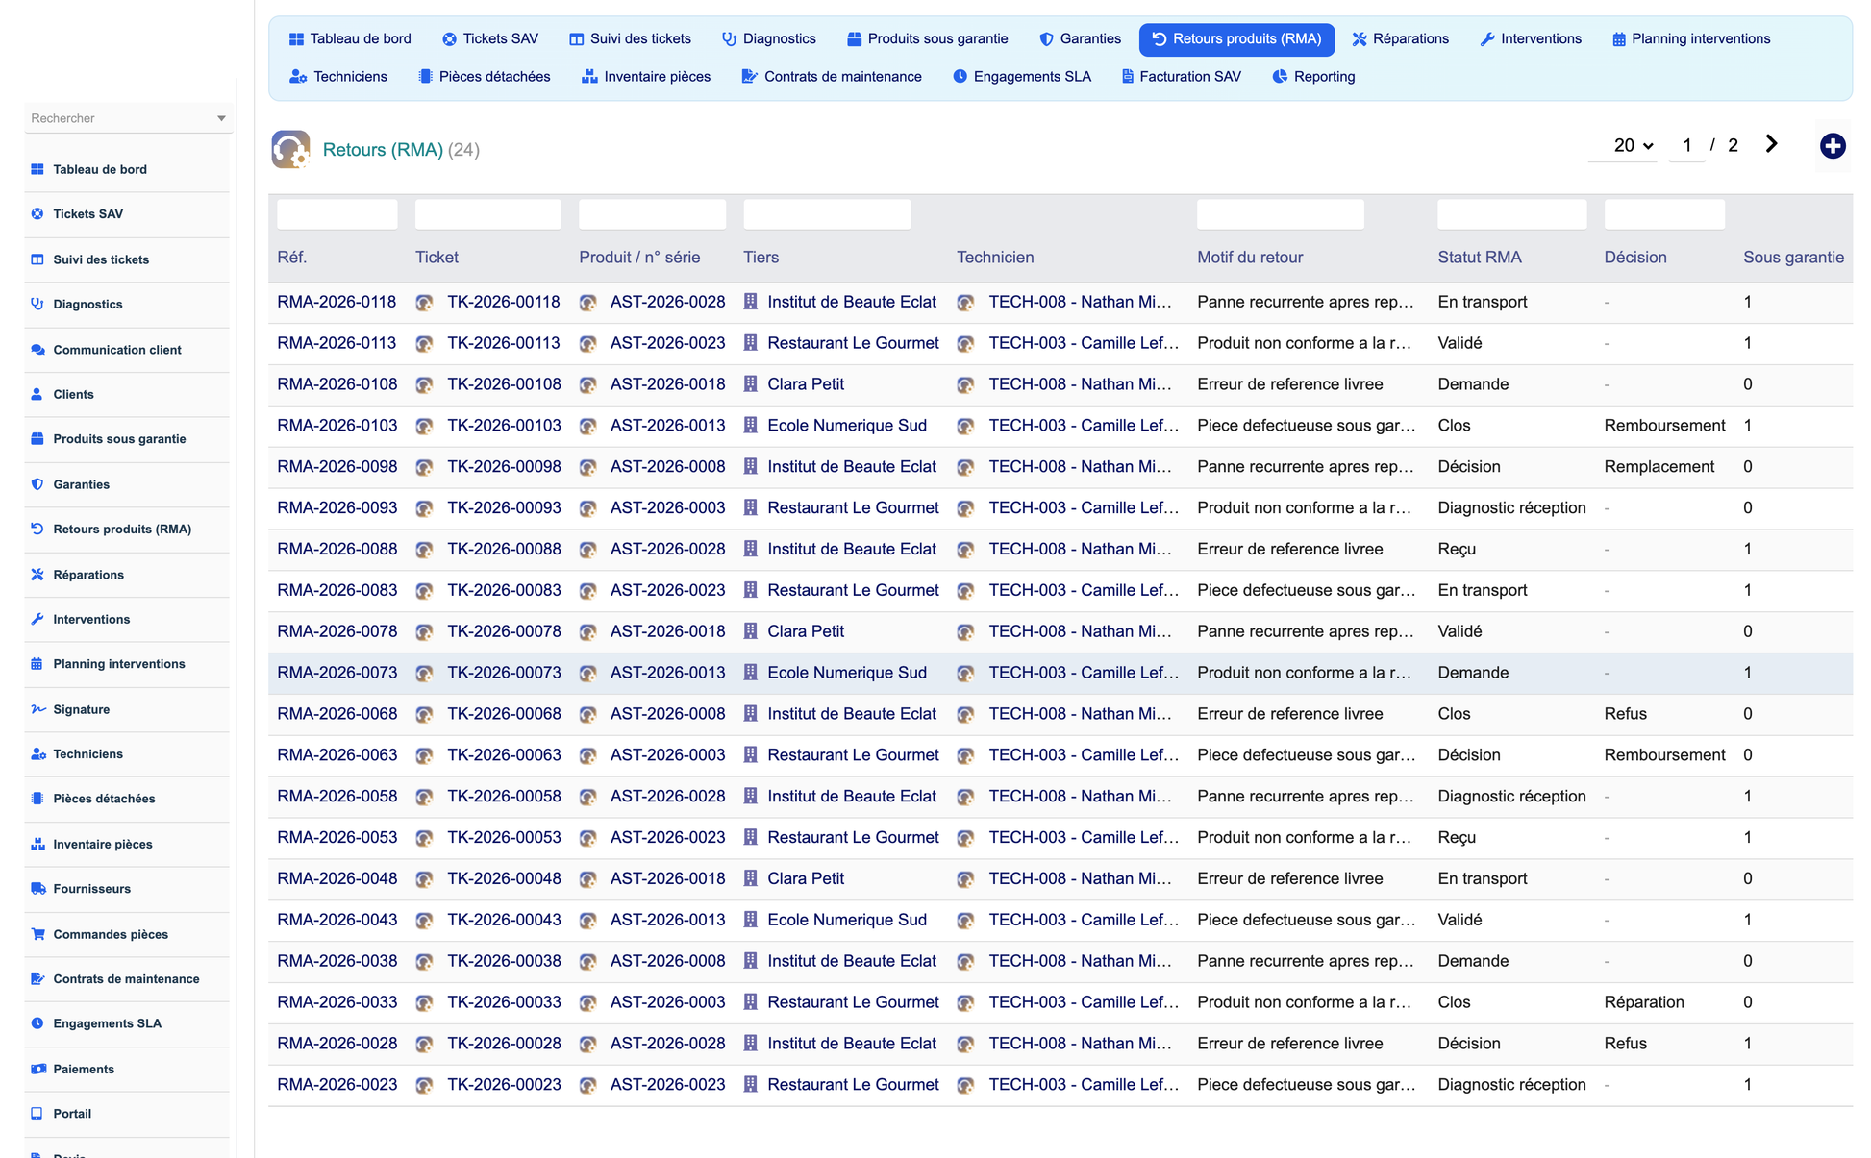Click Paiements icon in sidebar
The width and height of the screenshot is (1871, 1158).
[37, 1069]
